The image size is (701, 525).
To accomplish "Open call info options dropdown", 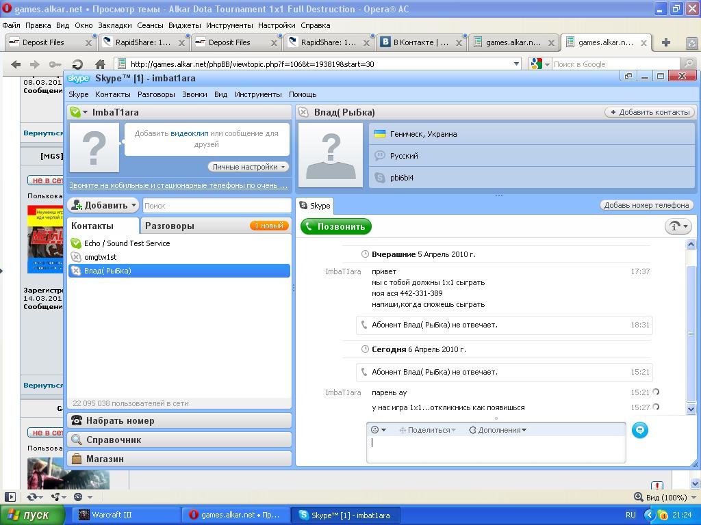I will pyautogui.click(x=678, y=226).
